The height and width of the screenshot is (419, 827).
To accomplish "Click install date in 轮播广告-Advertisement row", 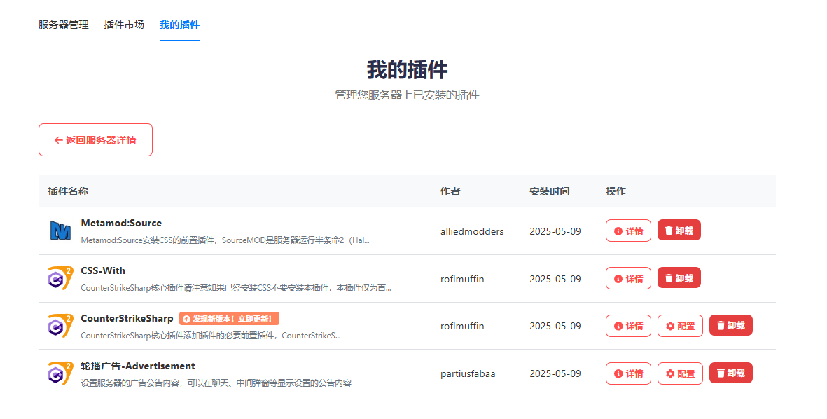I will [x=555, y=373].
